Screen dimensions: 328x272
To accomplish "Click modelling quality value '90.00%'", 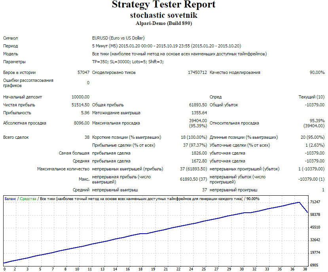I will (317, 73).
